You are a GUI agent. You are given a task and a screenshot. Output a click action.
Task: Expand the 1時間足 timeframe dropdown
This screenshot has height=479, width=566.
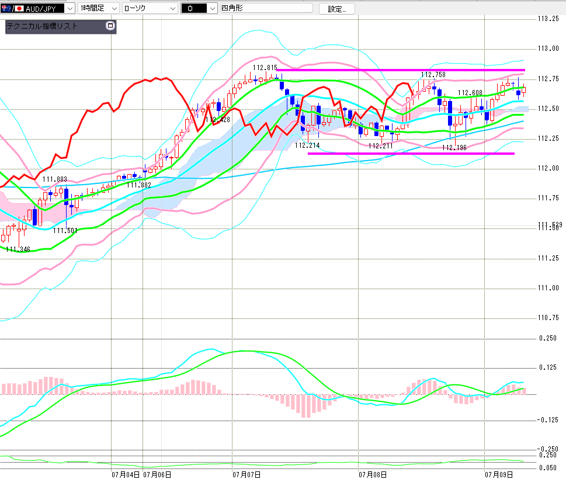click(98, 8)
